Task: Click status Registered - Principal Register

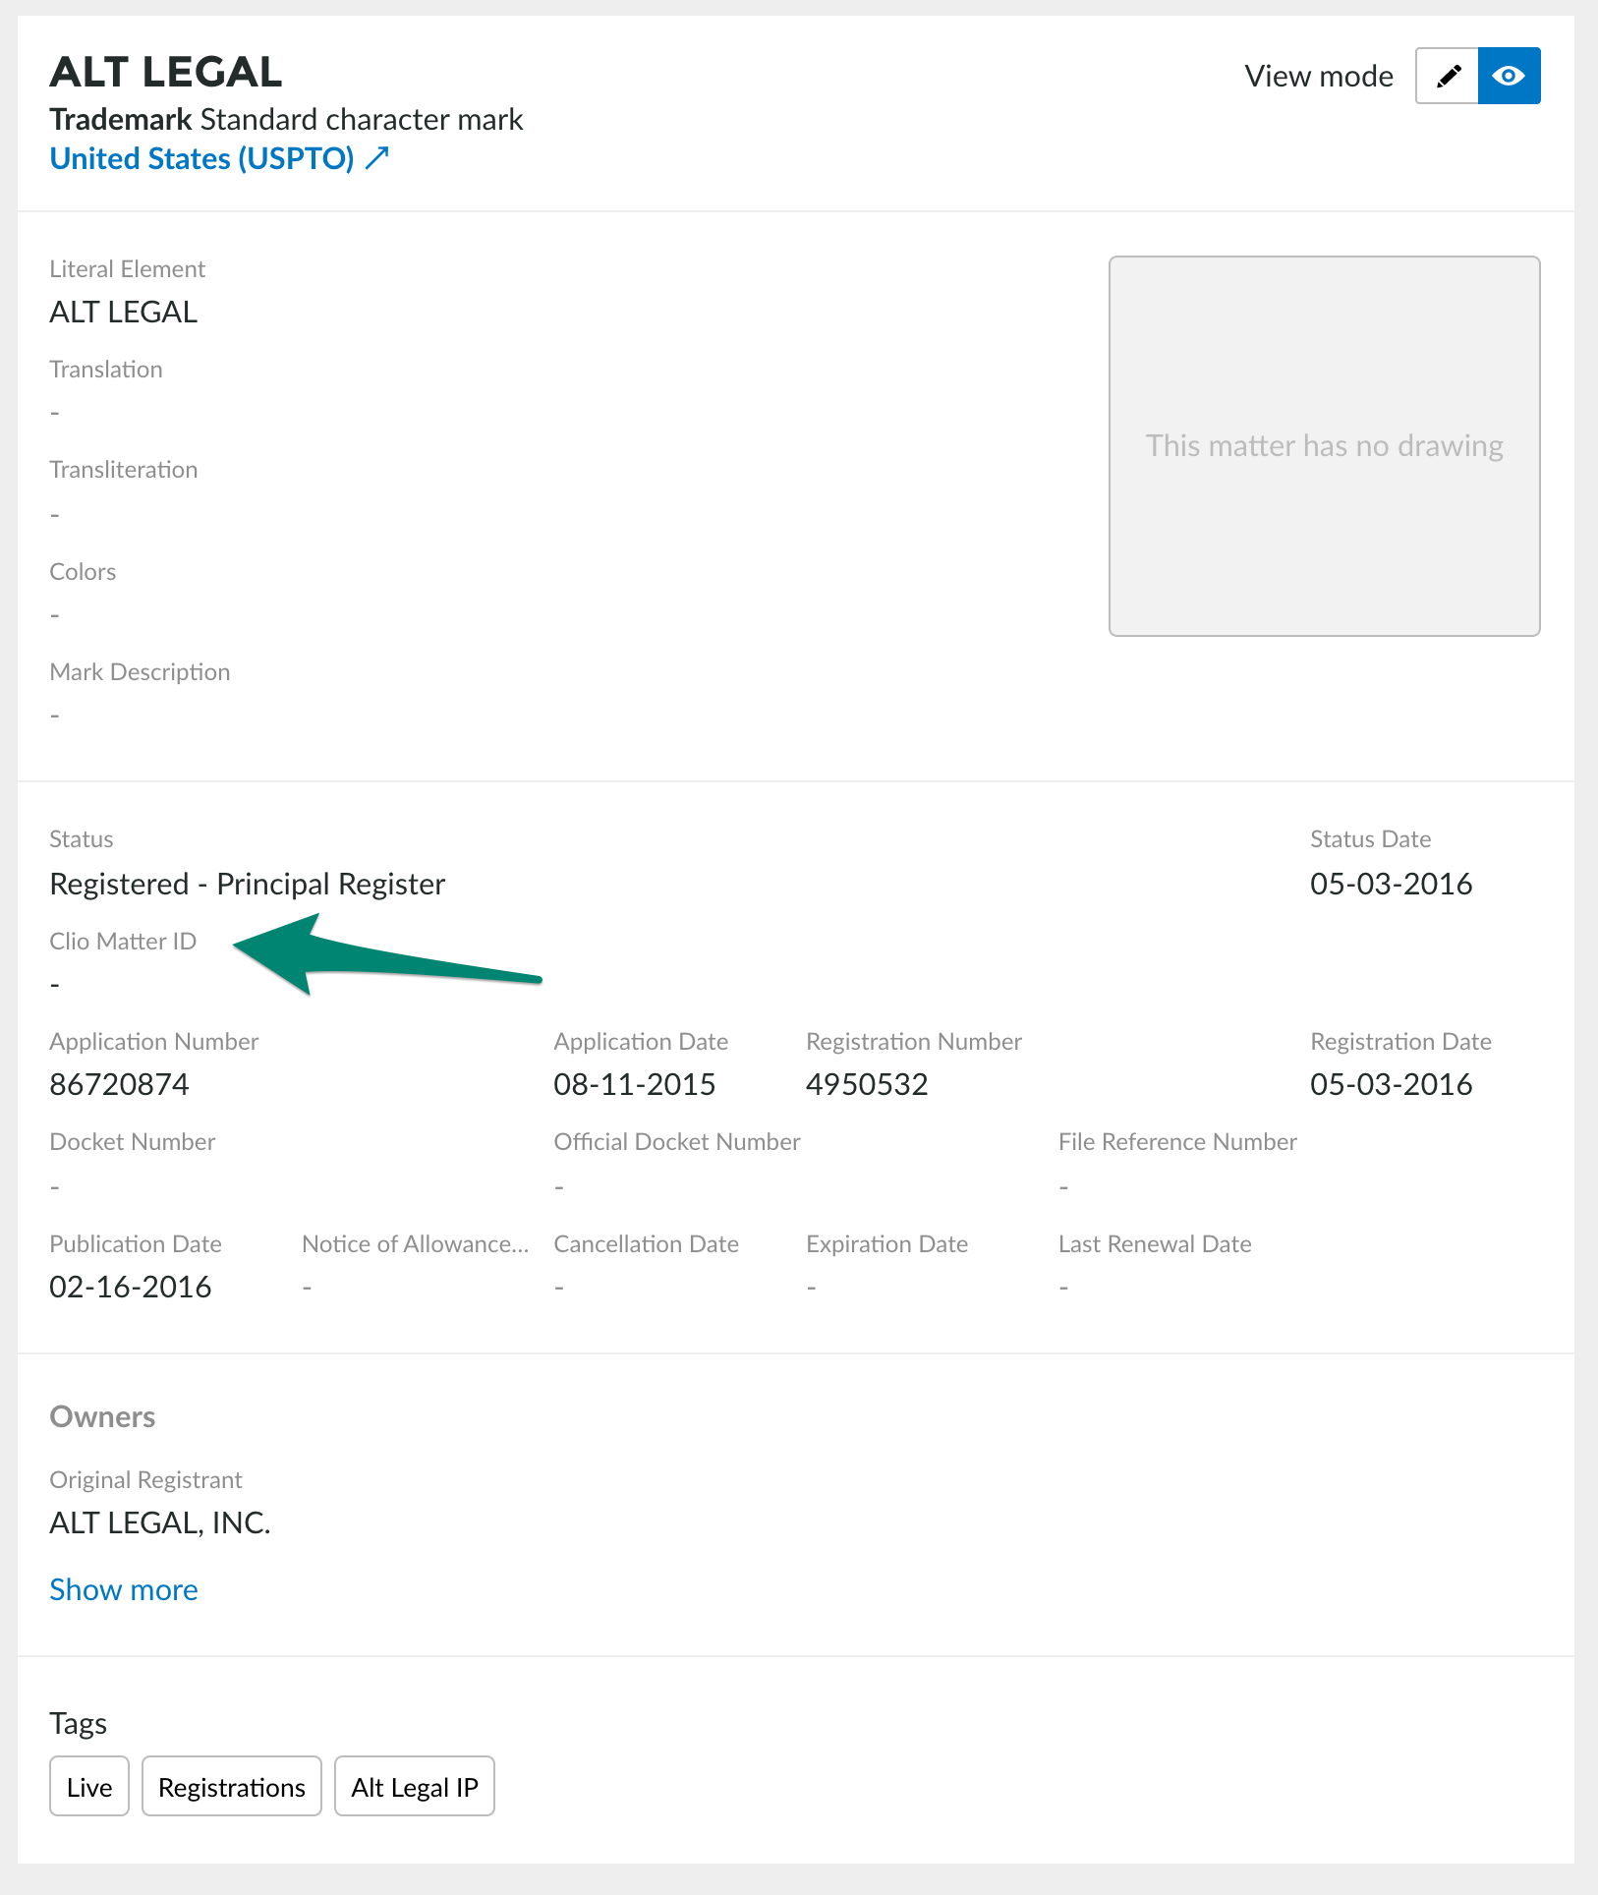Action: [248, 884]
